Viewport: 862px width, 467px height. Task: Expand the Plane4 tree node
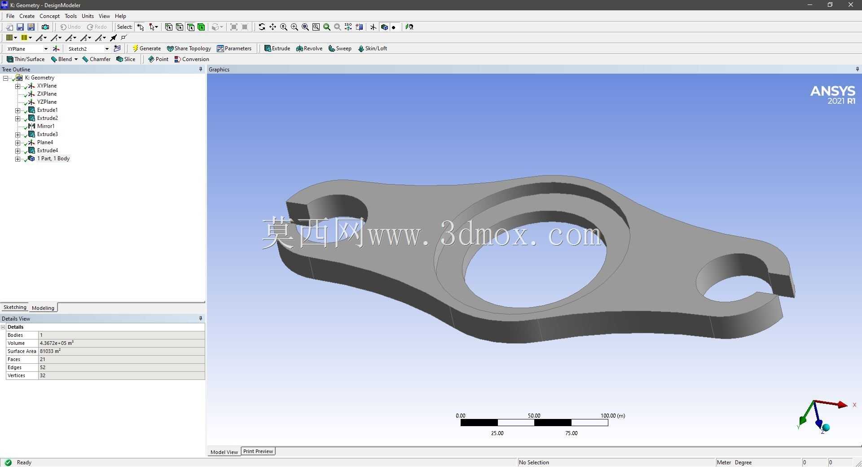(18, 142)
